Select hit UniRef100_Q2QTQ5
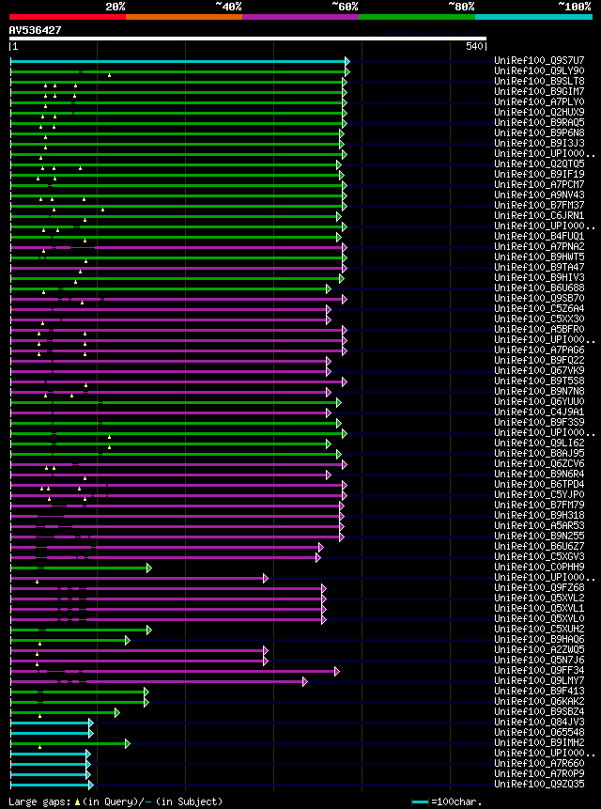 coord(540,164)
